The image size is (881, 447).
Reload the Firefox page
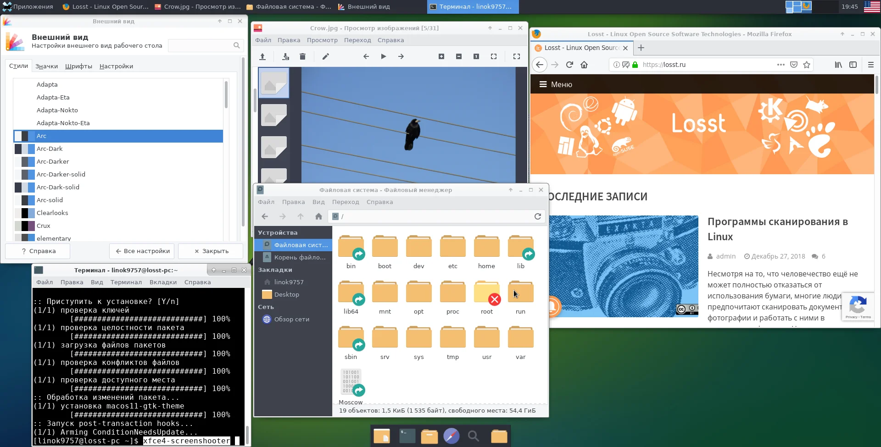pos(569,65)
